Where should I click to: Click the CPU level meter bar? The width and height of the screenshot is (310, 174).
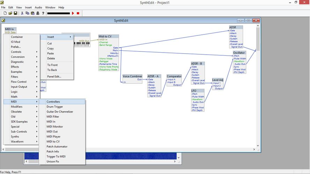pyautogui.click(x=58, y=13)
